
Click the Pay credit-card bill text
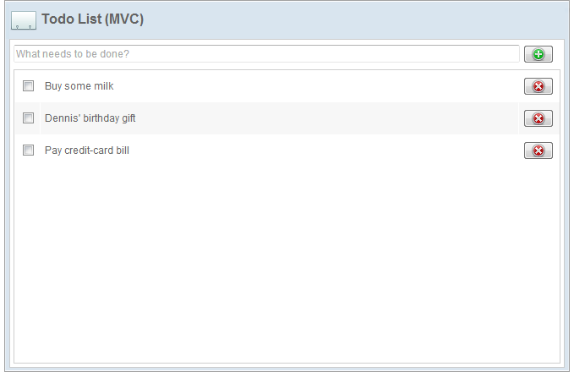pyautogui.click(x=86, y=150)
